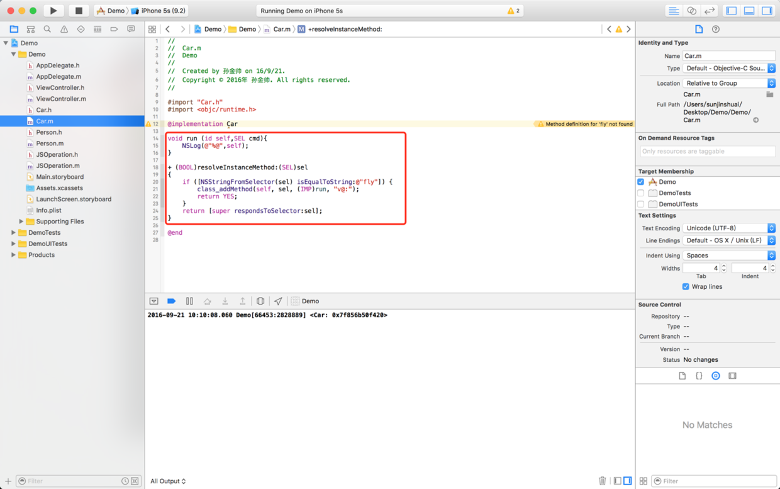780x489 pixels.
Task: Open the Location Relative to Group dropdown
Action: pyautogui.click(x=729, y=83)
